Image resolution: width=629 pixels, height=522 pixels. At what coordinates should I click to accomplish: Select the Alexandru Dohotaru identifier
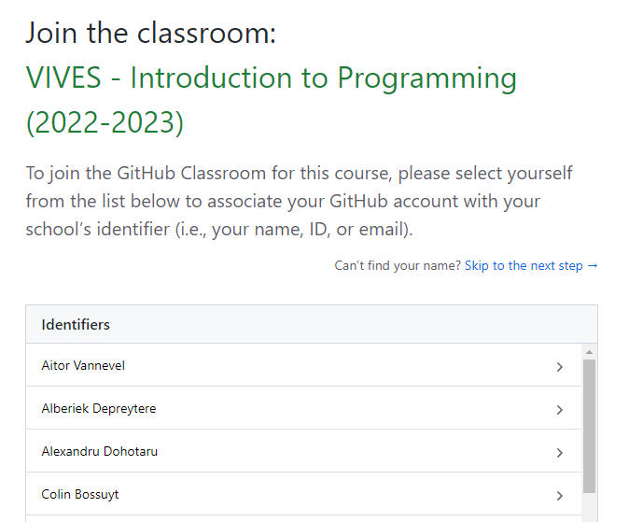click(x=303, y=451)
